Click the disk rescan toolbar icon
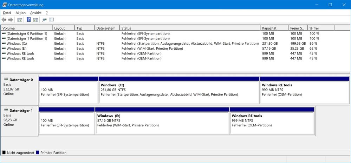Viewport: 351px width, 163px height. pyautogui.click(x=45, y=20)
